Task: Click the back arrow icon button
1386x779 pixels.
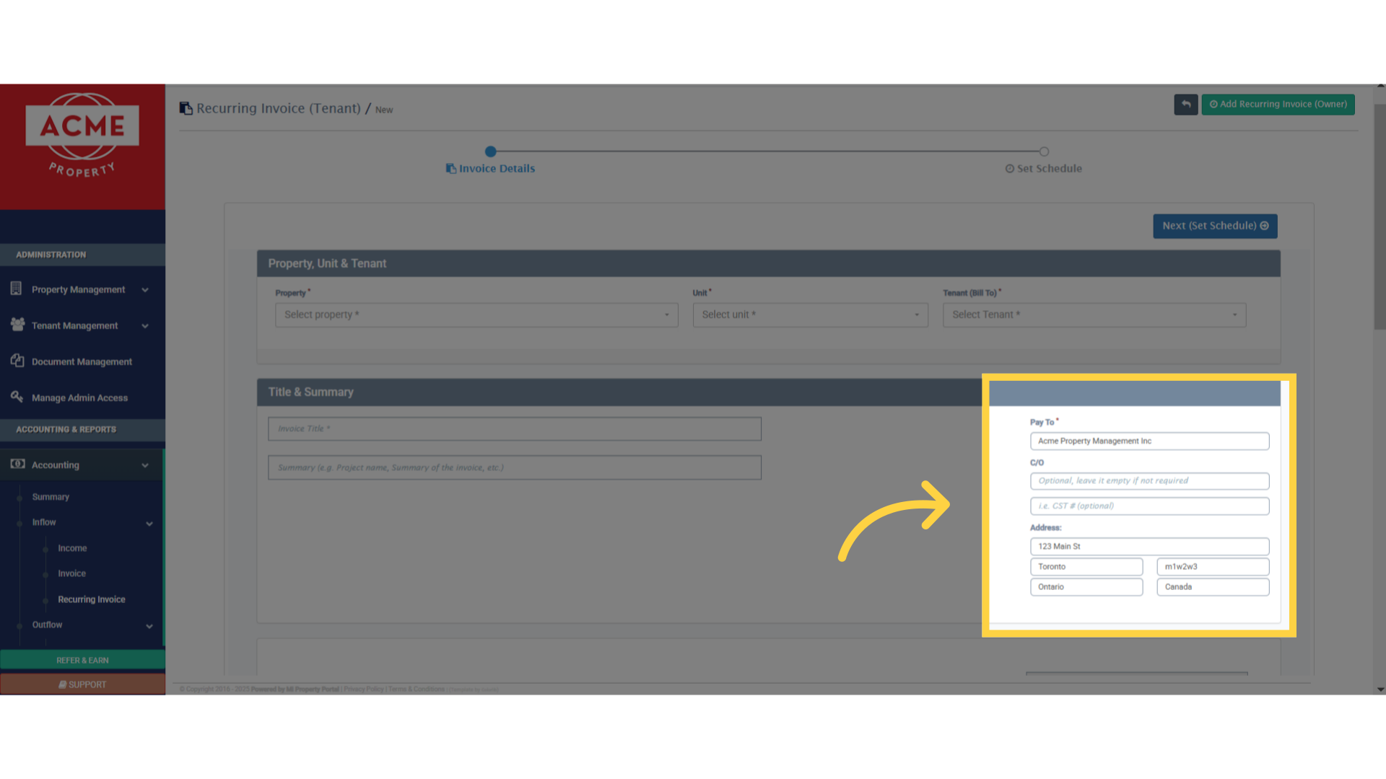Action: (1185, 105)
